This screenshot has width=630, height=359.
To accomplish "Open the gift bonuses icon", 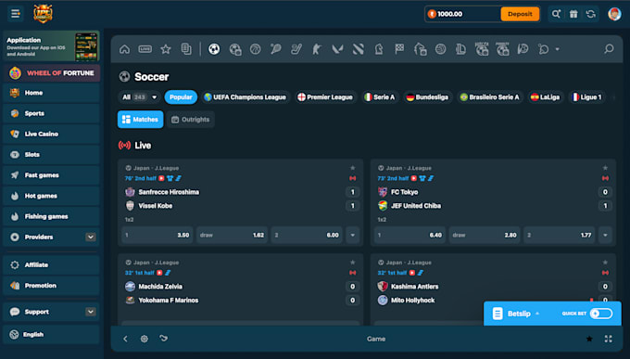I will point(573,14).
